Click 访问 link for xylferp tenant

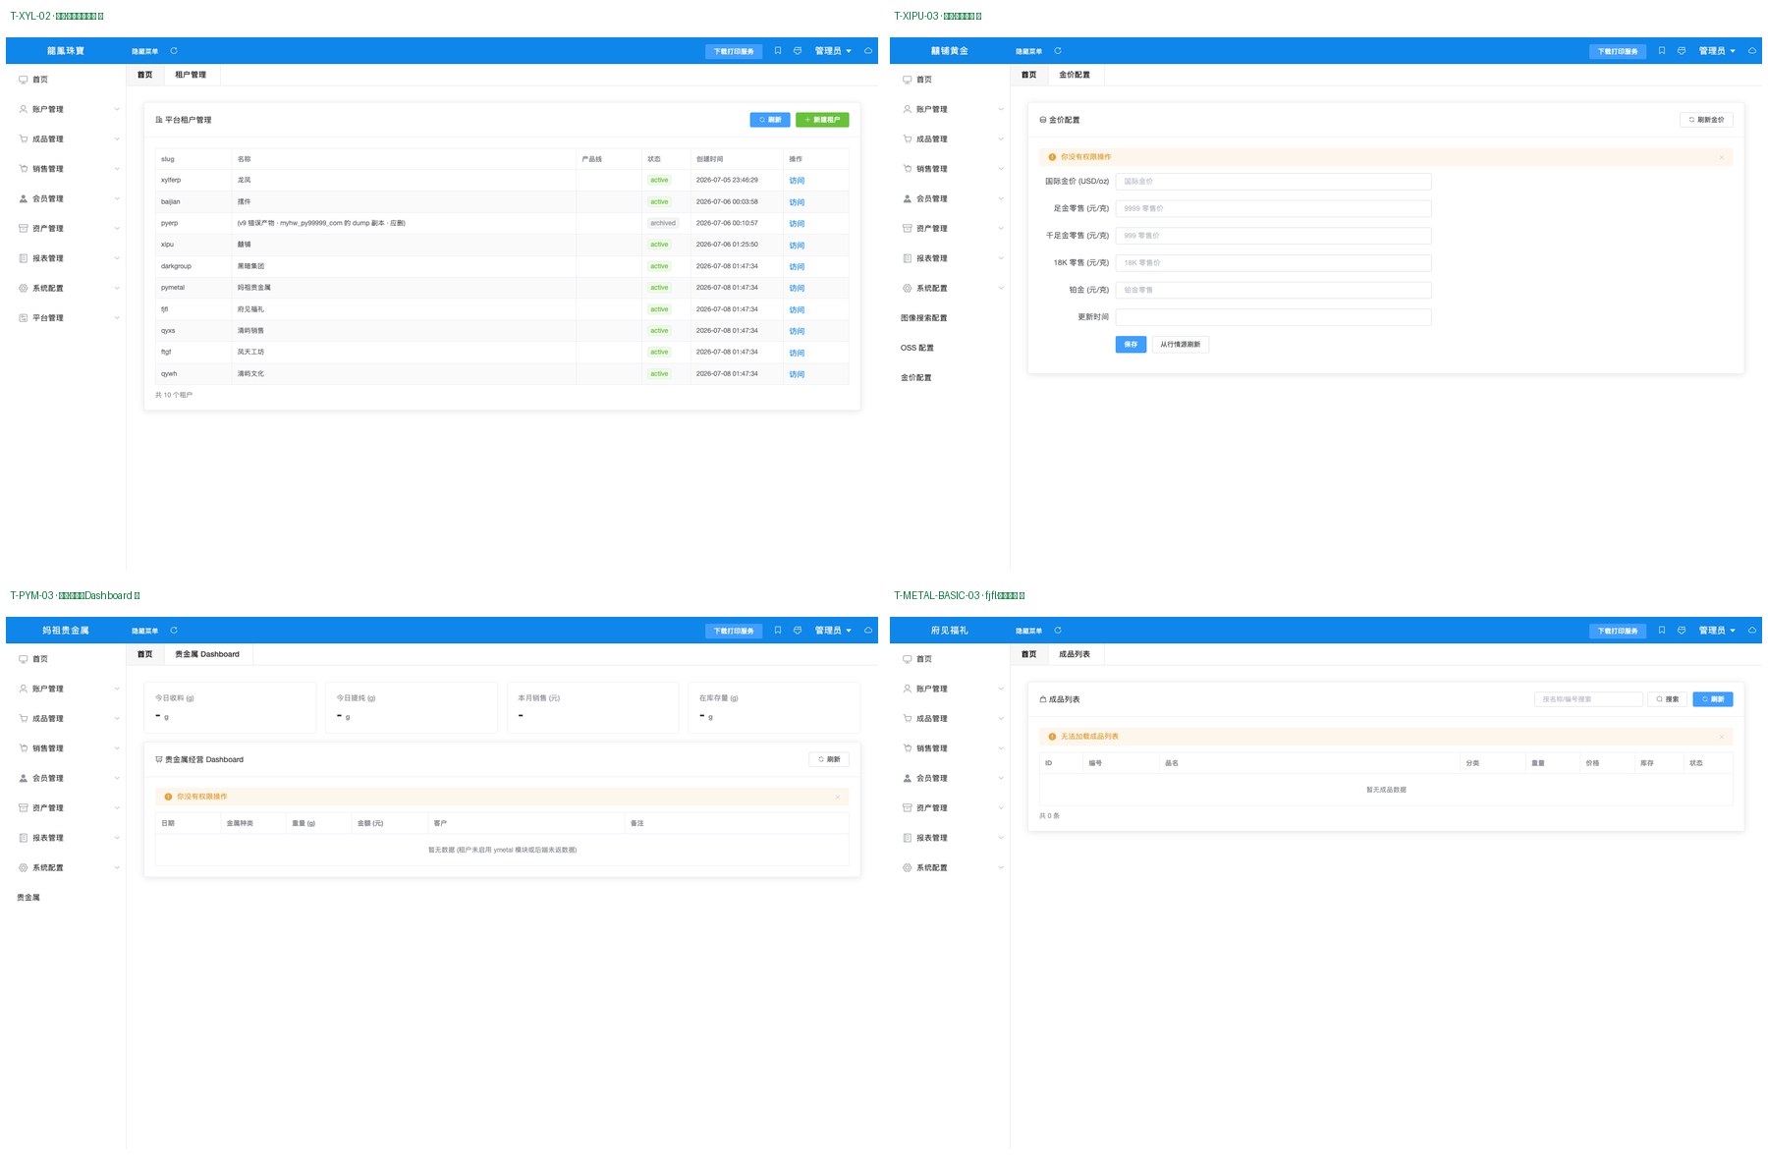[x=797, y=181]
